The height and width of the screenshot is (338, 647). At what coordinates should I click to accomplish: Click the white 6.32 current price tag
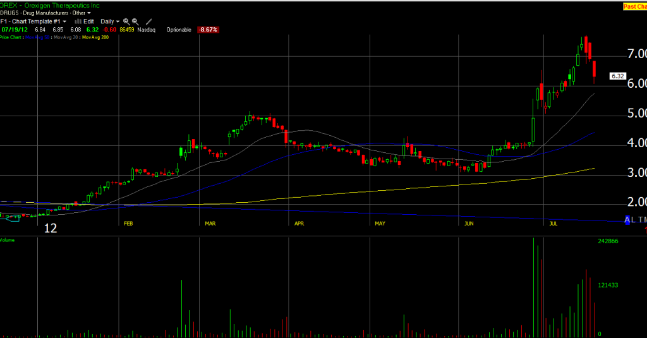click(x=617, y=76)
